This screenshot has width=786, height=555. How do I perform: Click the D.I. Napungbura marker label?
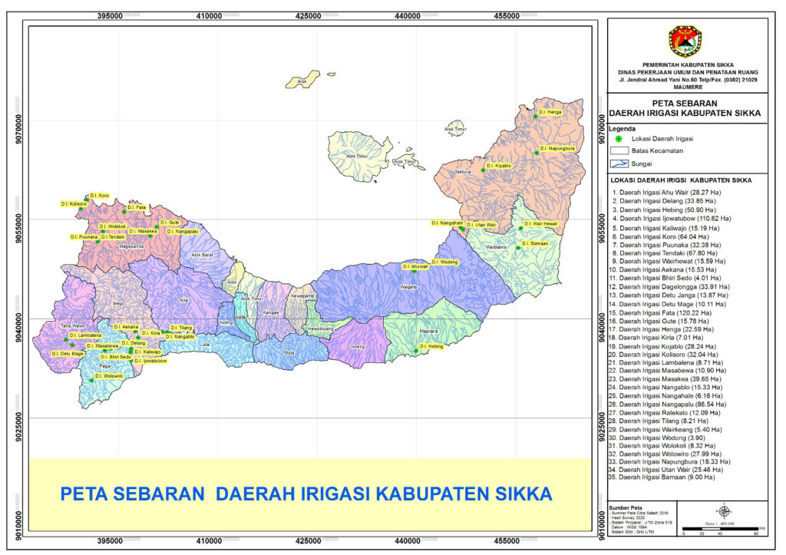[x=557, y=148]
